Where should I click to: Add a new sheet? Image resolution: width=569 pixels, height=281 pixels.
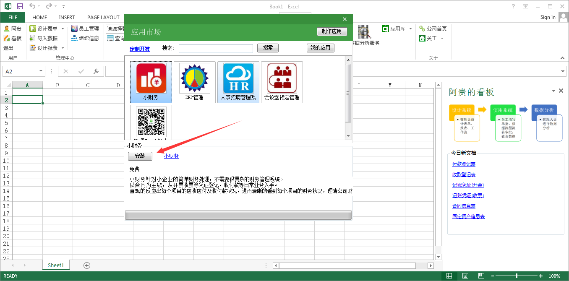pyautogui.click(x=87, y=265)
